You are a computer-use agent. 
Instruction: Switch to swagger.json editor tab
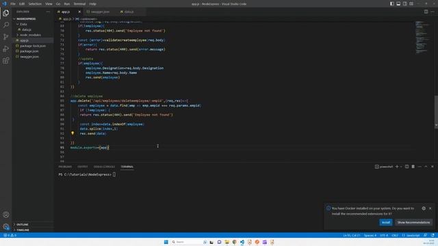(x=100, y=12)
